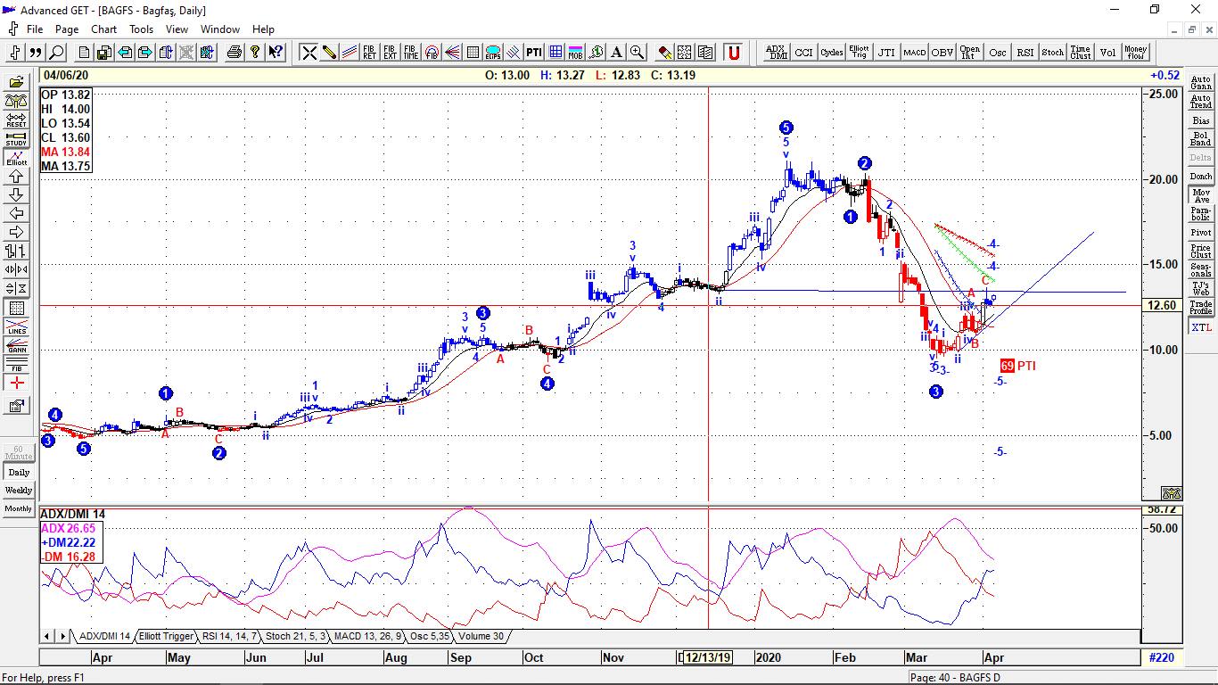Click the text annotation A icon
Image resolution: width=1218 pixels, height=685 pixels.
pyautogui.click(x=617, y=53)
